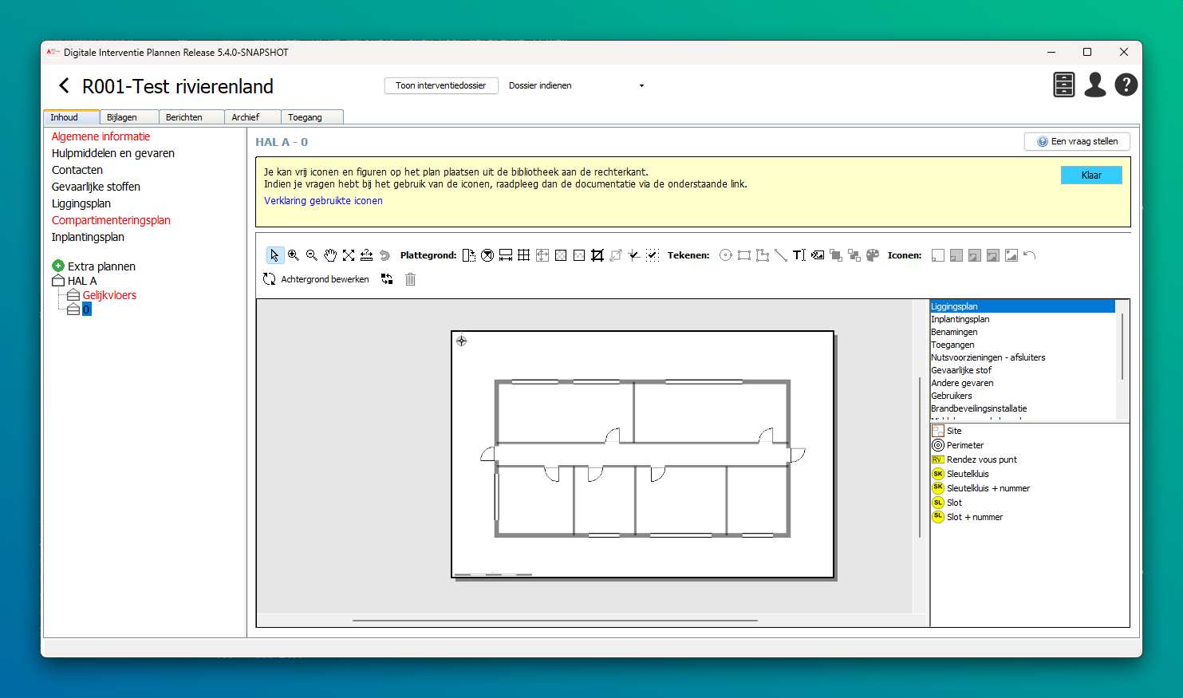The height and width of the screenshot is (698, 1183).
Task: Select the draw line tool
Action: [781, 255]
